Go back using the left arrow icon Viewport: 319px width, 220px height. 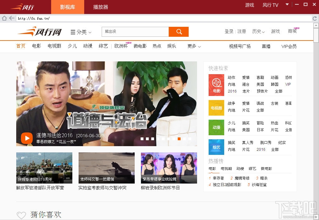coord(12,18)
